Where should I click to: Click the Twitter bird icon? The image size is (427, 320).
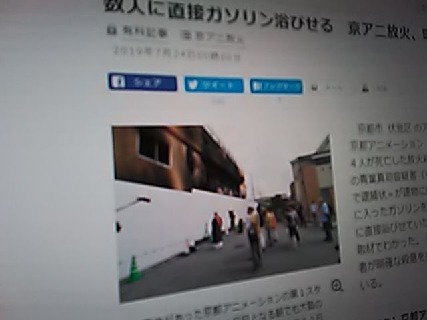coord(194,85)
